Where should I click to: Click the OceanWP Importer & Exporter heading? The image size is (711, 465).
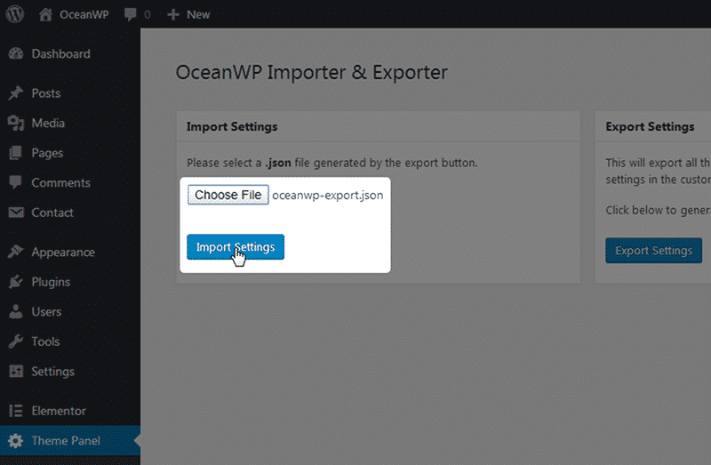[x=312, y=73]
